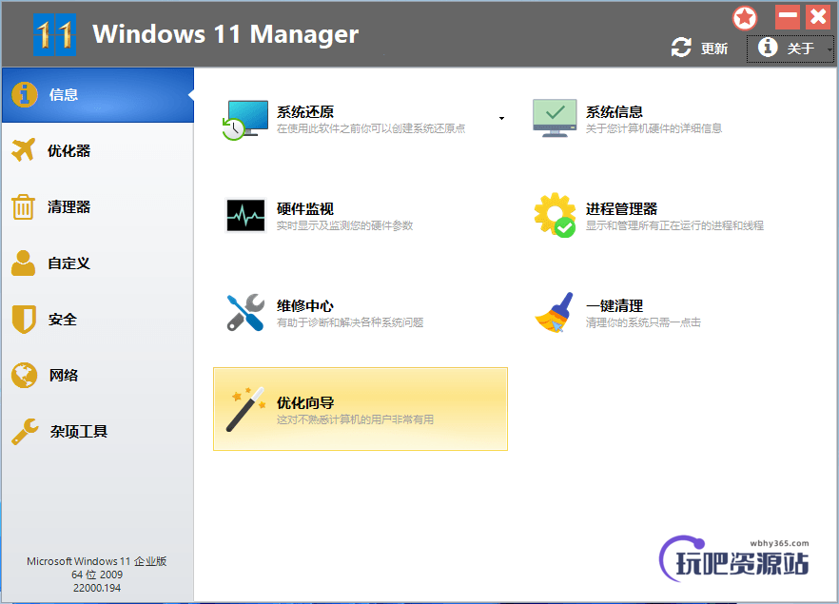Open 硬件监视 title
Image resolution: width=839 pixels, height=604 pixels.
pyautogui.click(x=305, y=208)
